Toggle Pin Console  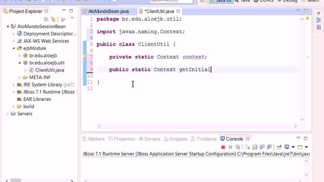click(x=279, y=147)
